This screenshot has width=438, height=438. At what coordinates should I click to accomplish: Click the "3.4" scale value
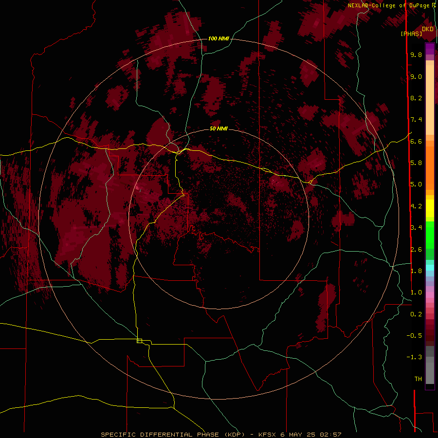pyautogui.click(x=416, y=227)
